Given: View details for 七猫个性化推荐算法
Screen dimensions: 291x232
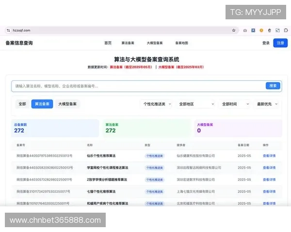Looking at the screenshot, I should click(269, 191).
